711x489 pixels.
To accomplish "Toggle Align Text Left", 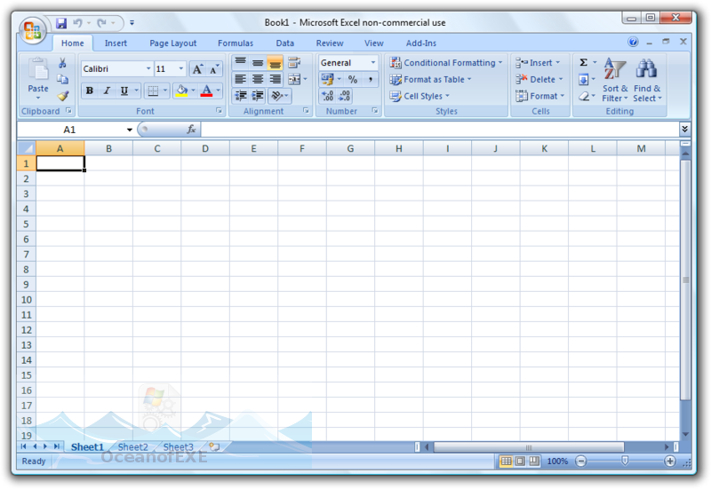I will click(240, 80).
